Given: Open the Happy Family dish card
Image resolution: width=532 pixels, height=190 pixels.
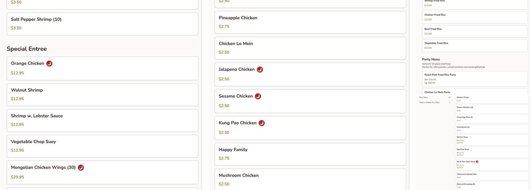Looking at the screenshot, I should (310, 154).
